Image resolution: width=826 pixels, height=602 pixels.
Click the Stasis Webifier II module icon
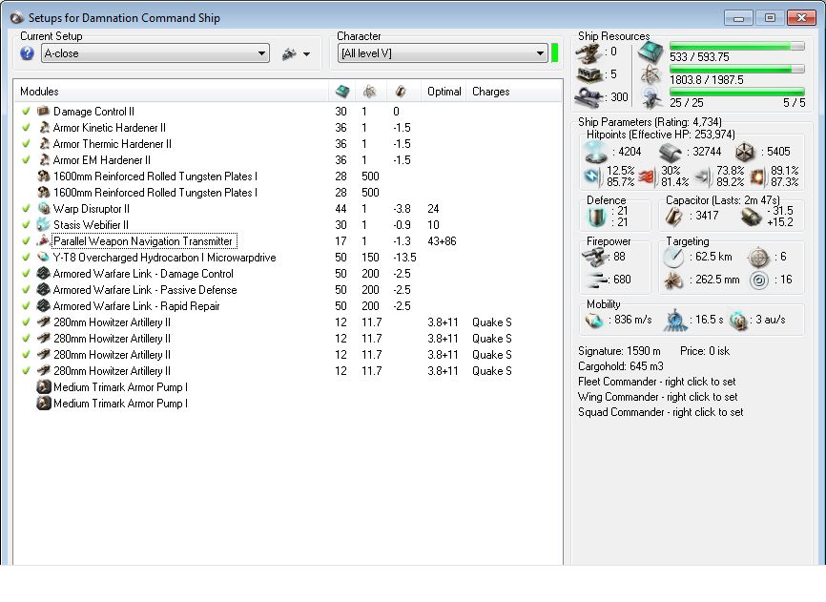(44, 225)
